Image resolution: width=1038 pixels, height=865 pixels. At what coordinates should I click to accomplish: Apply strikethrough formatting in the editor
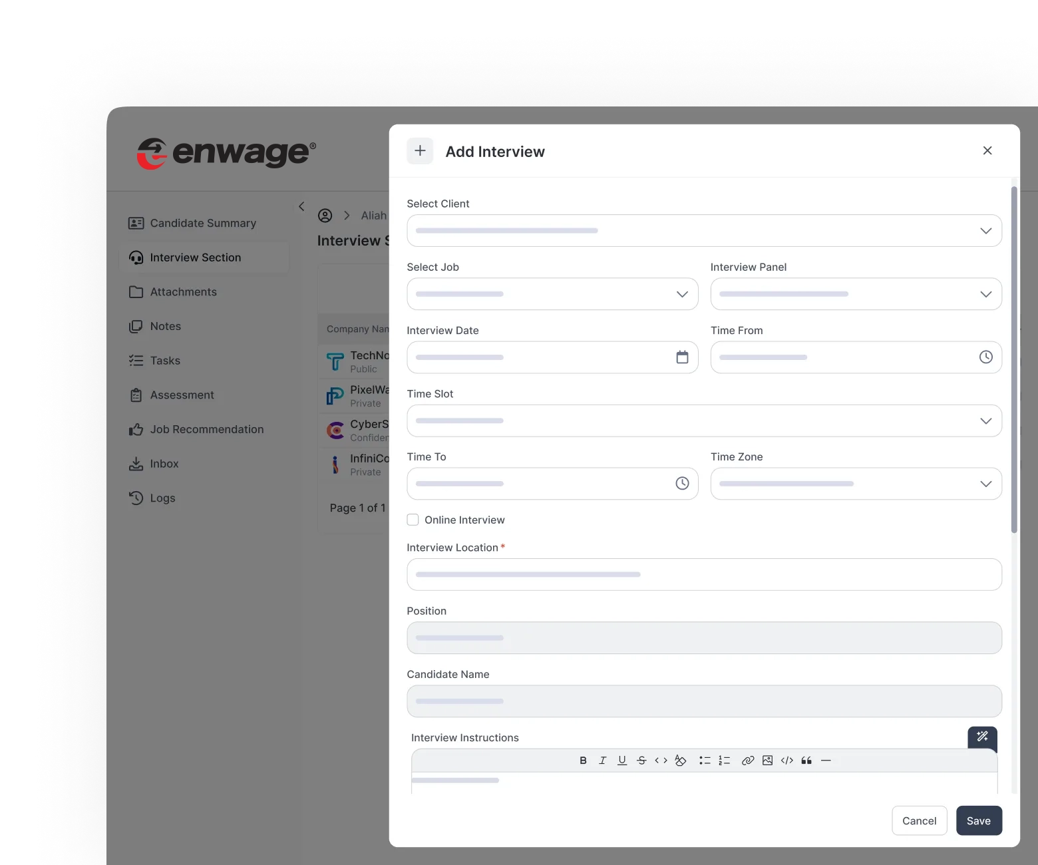(x=641, y=760)
